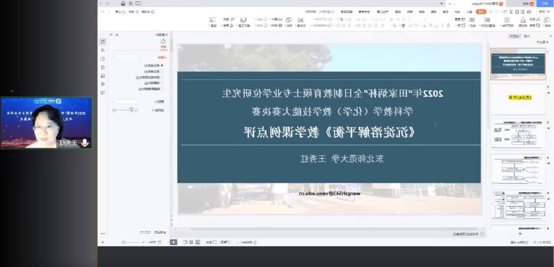This screenshot has height=267, width=554.
Task: Adjust the transparency slider in Fill panel
Action: point(124,110)
